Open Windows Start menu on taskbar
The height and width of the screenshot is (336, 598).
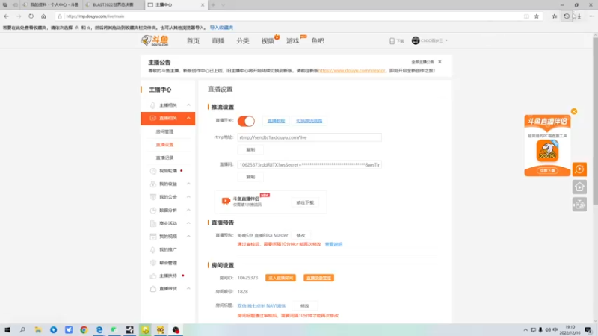pyautogui.click(x=7, y=330)
